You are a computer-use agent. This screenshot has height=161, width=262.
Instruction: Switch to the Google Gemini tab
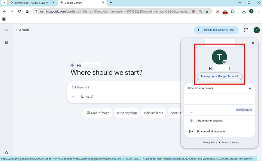[x=82, y=3]
